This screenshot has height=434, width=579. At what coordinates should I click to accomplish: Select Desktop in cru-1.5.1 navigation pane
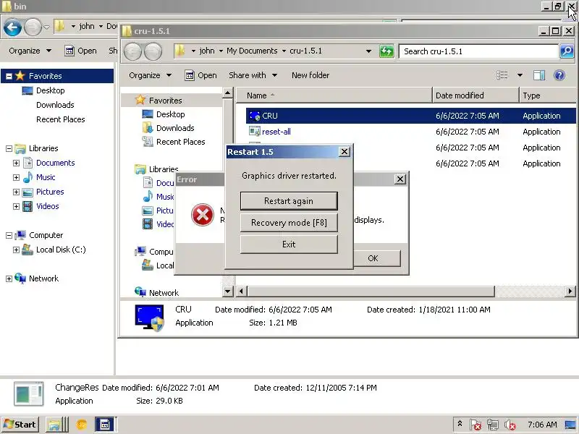[x=170, y=114]
